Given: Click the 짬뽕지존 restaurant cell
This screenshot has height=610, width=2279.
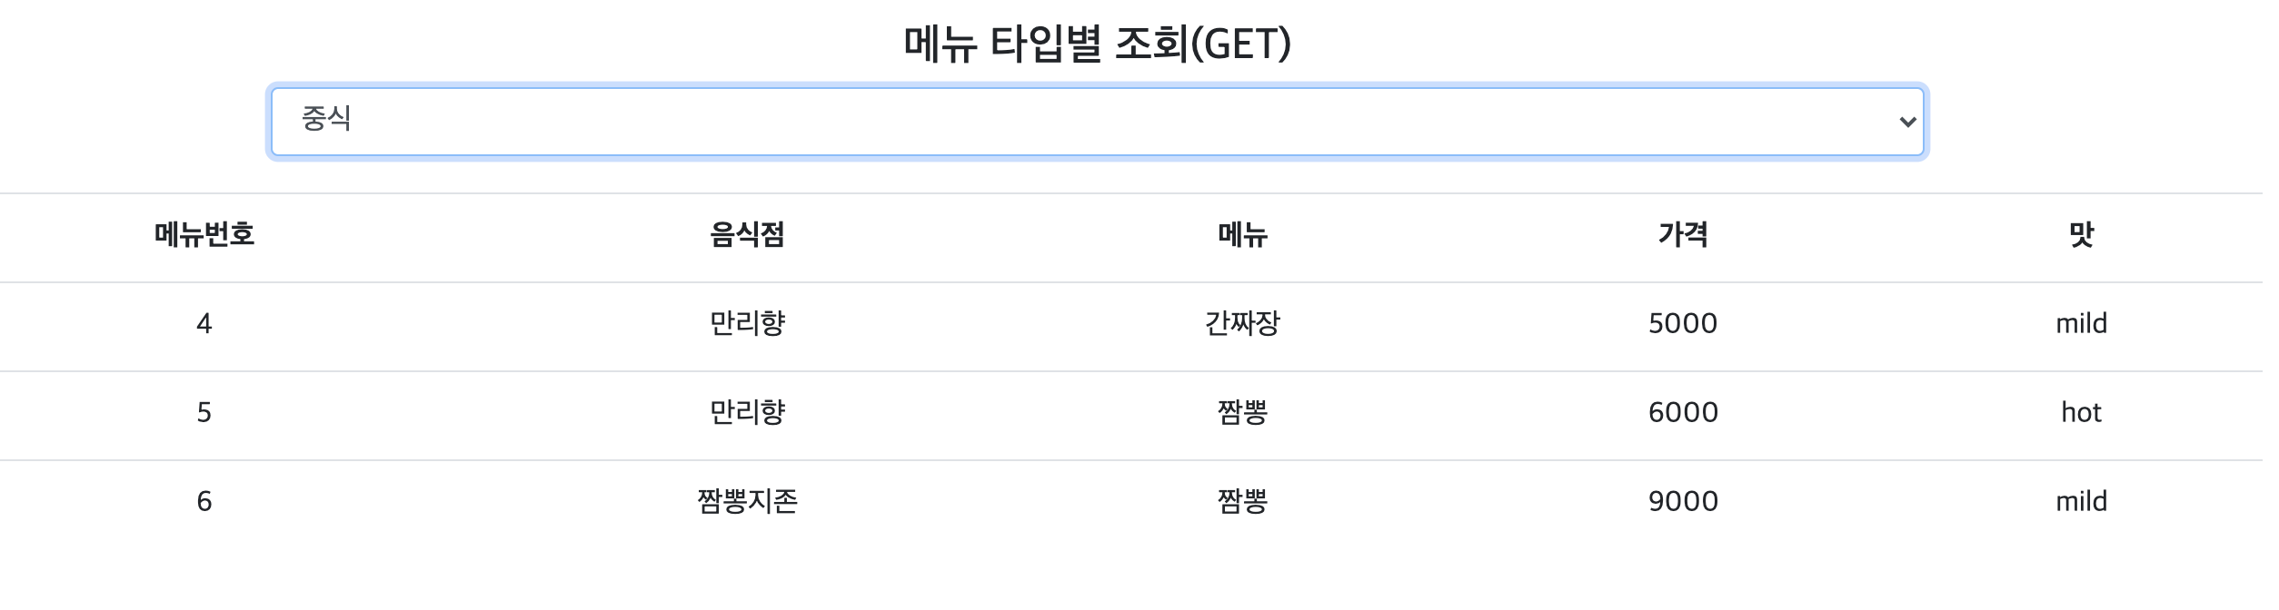Looking at the screenshot, I should (x=747, y=502).
